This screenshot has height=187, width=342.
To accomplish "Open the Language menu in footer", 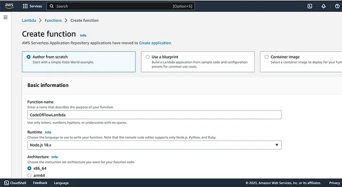I will tap(61, 183).
